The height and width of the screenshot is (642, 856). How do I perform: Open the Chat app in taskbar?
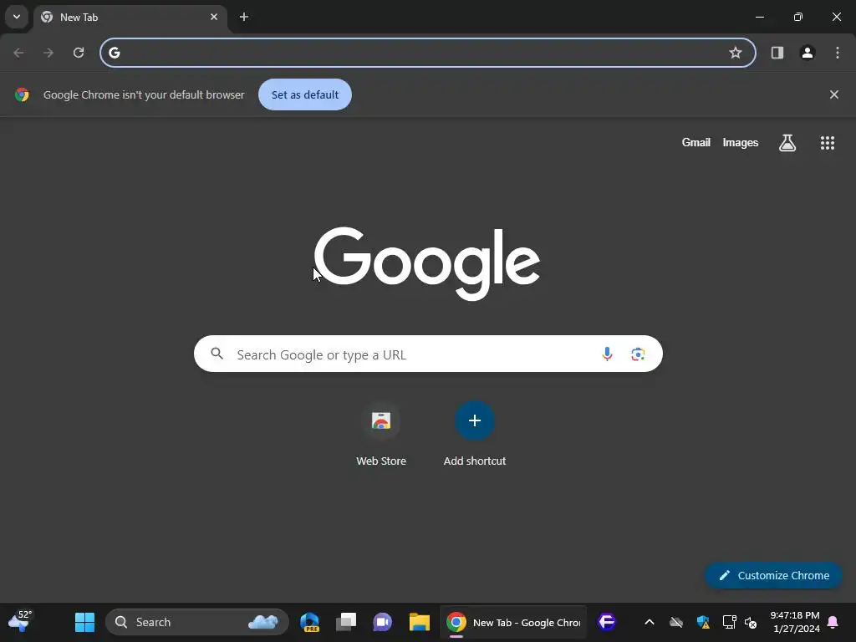coord(383,622)
